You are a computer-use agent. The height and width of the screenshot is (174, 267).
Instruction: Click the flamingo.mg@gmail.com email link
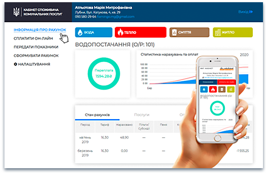[x=116, y=17]
